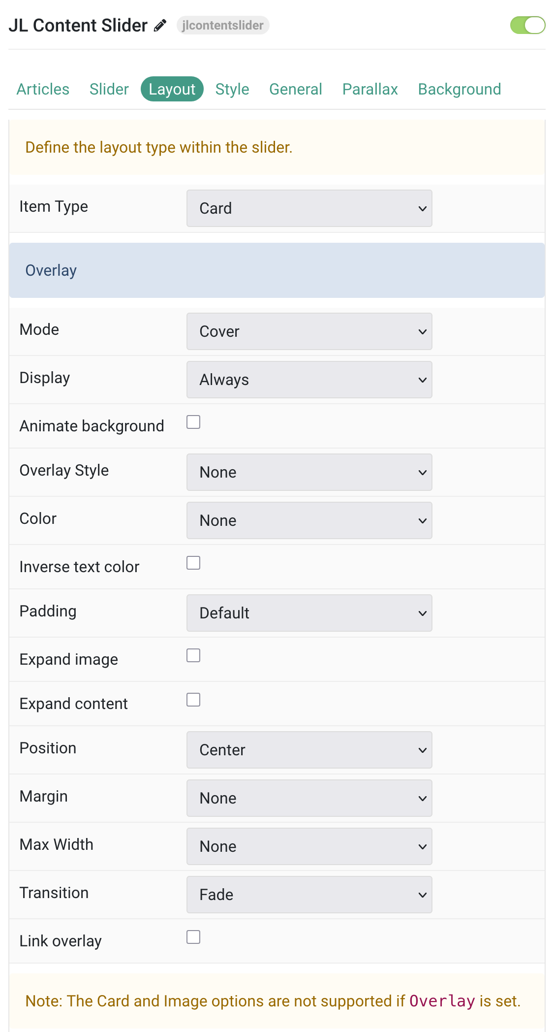Open the Position dropdown set to Center
This screenshot has height=1032, width=554.
[x=309, y=750]
